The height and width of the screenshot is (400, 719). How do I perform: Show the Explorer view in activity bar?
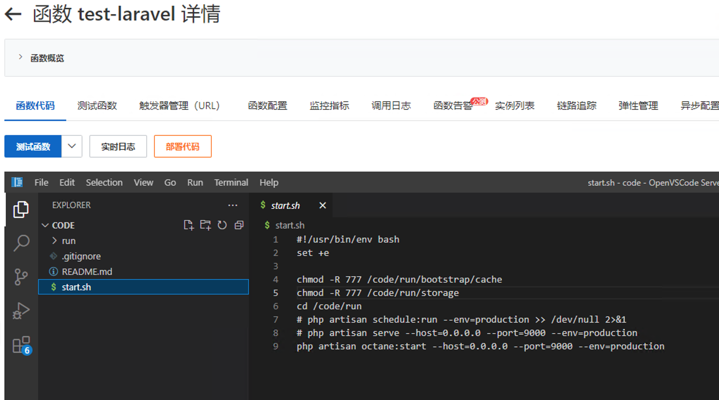pyautogui.click(x=21, y=209)
